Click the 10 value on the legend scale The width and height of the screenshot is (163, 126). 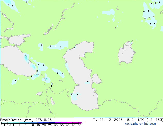32,125
